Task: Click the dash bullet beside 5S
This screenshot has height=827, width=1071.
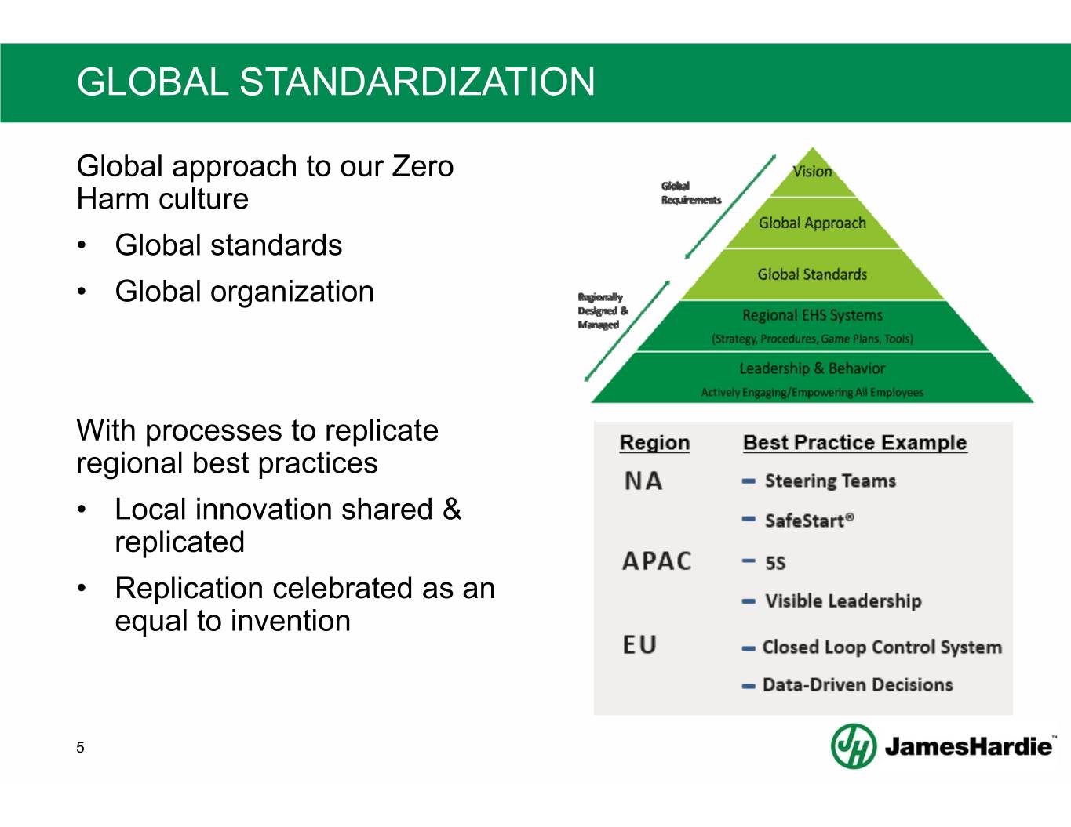Action: click(749, 562)
